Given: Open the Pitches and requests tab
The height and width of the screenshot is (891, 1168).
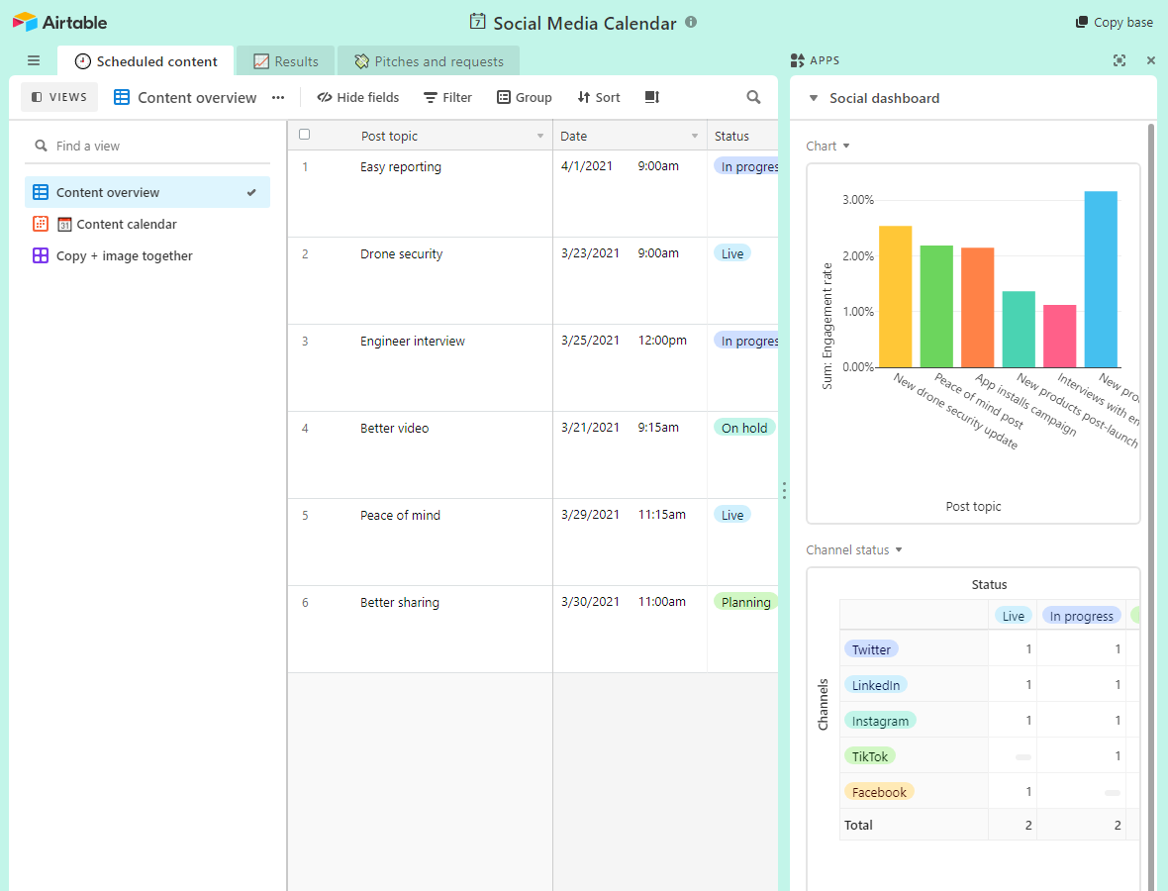Looking at the screenshot, I should pos(429,61).
